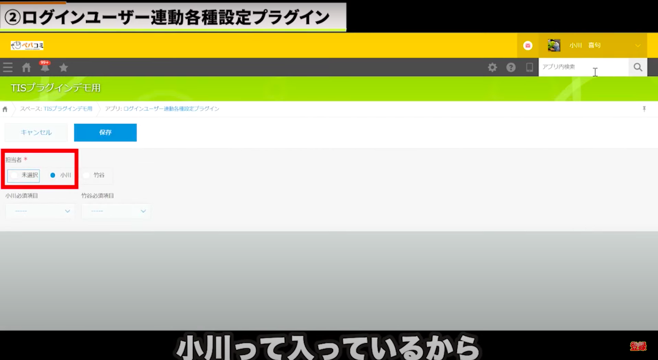
Task: Click the search magnifier button
Action: [638, 67]
